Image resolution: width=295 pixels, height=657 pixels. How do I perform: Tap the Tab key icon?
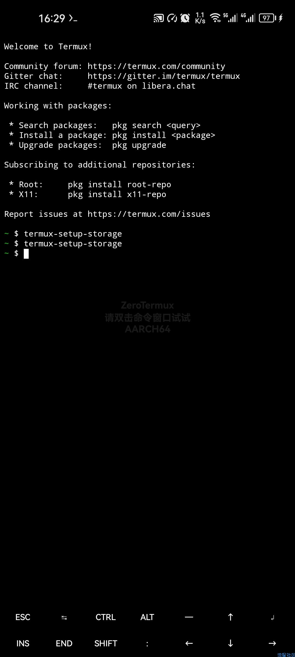pyautogui.click(x=64, y=618)
